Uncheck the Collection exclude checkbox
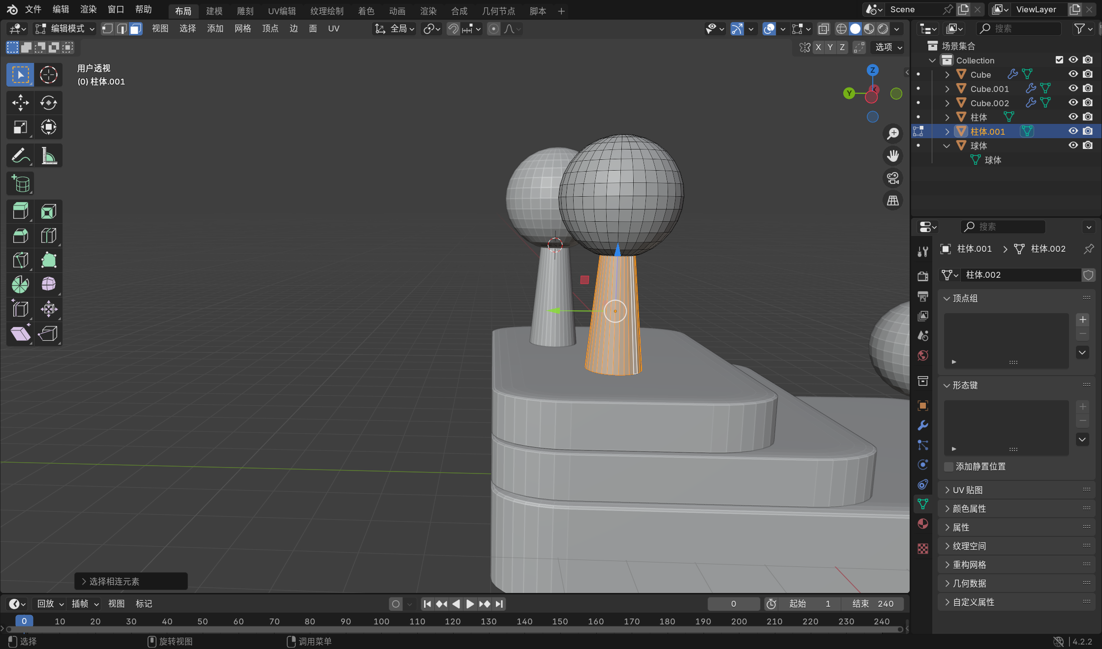Screen dimensions: 1102x649 click(x=1059, y=60)
